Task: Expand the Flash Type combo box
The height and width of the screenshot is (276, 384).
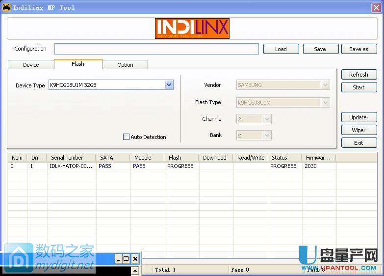Action: pyautogui.click(x=325, y=103)
